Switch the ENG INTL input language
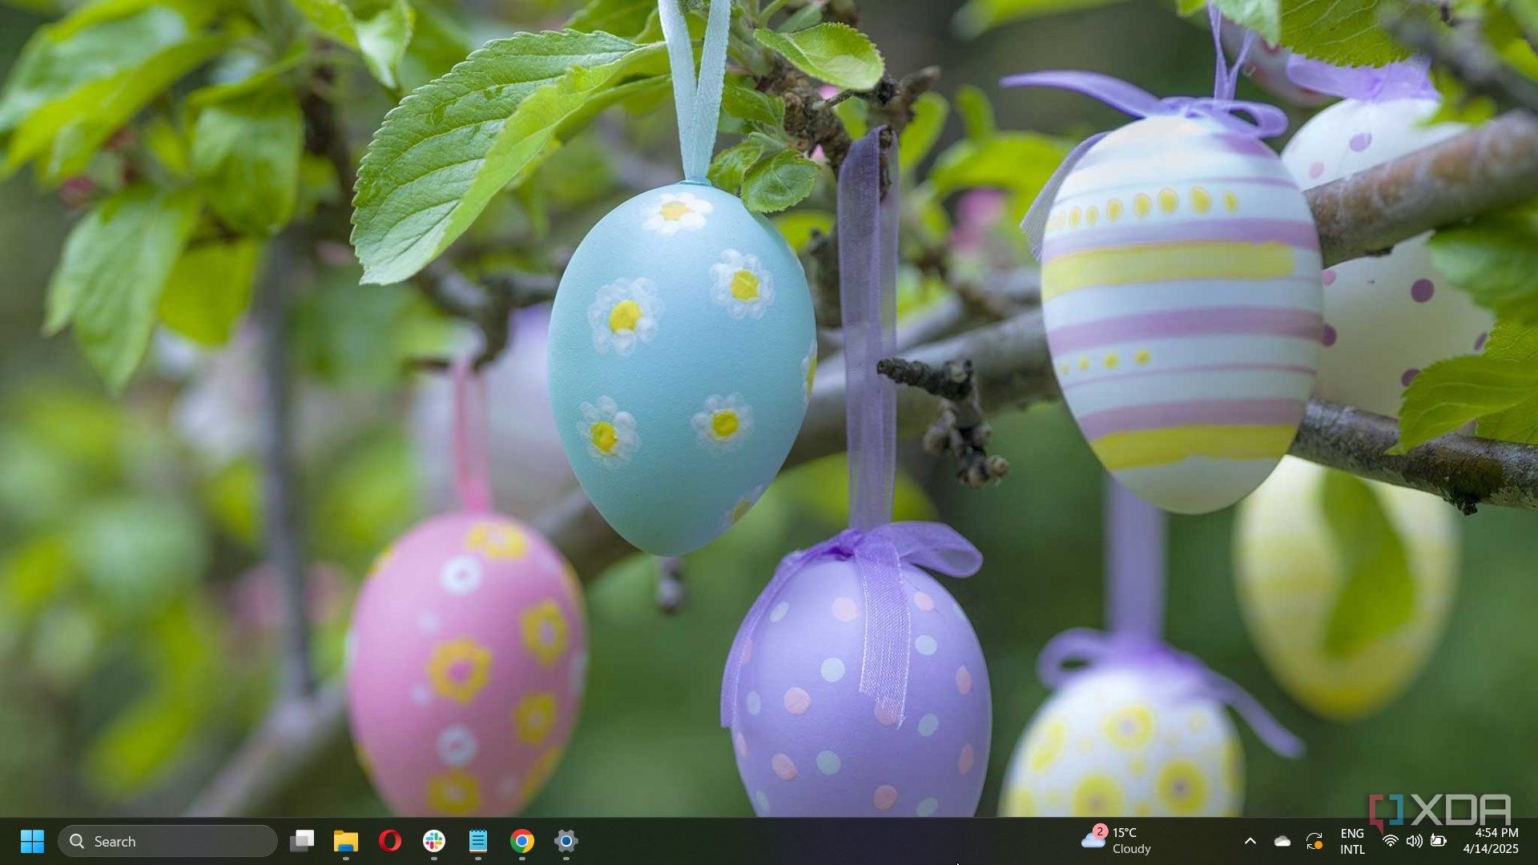1538x865 pixels. click(x=1352, y=841)
